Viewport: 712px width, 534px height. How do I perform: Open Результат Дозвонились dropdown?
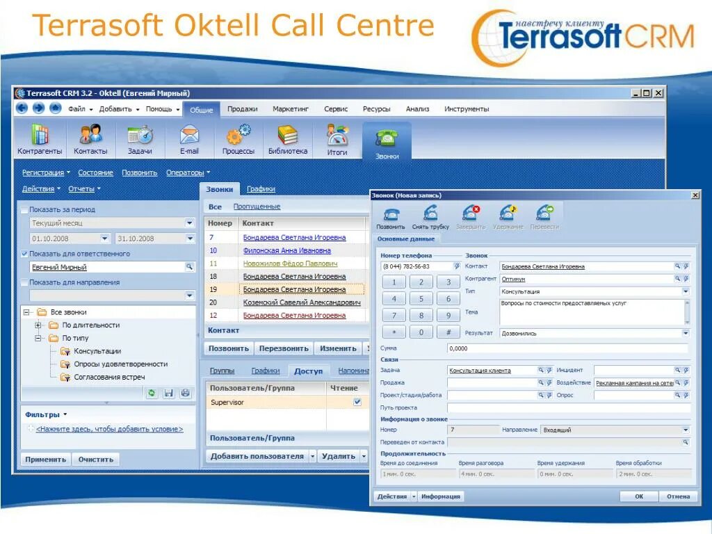click(x=685, y=333)
